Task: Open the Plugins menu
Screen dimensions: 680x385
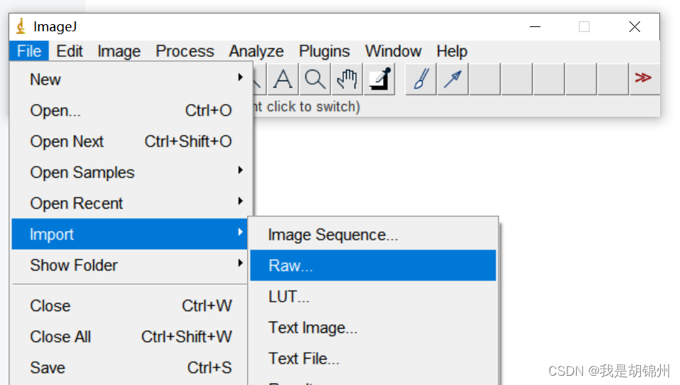Action: (325, 51)
